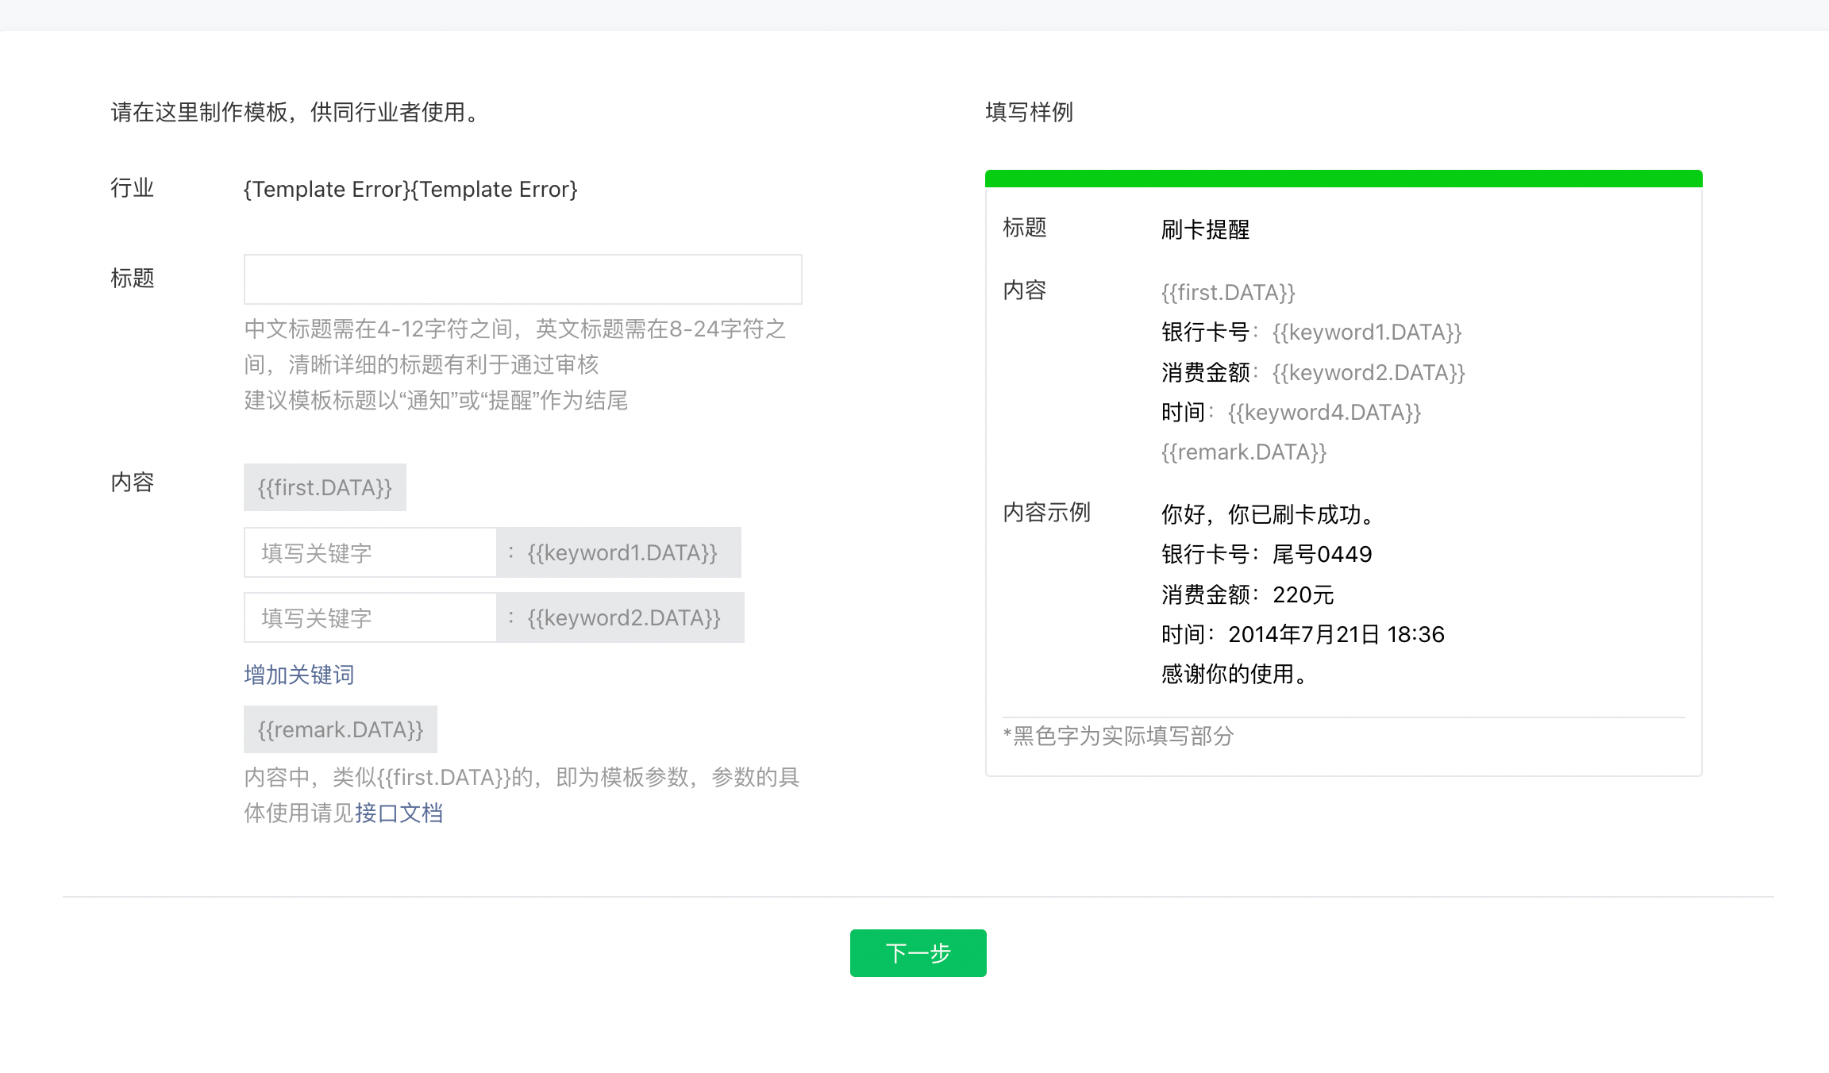The height and width of the screenshot is (1073, 1829).
Task: Click the 黑色字为实际填写部分 footnote
Action: coord(1119,736)
